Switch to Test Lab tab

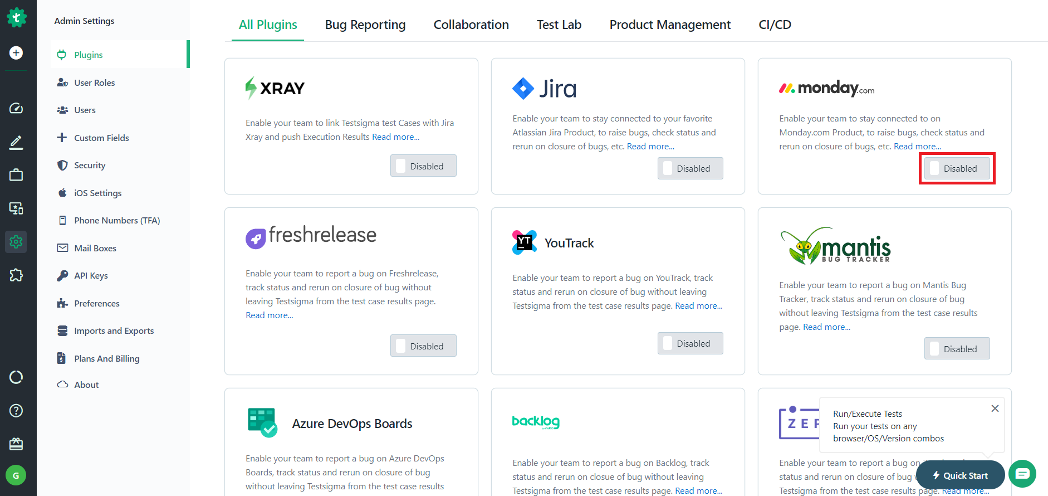[x=559, y=25]
